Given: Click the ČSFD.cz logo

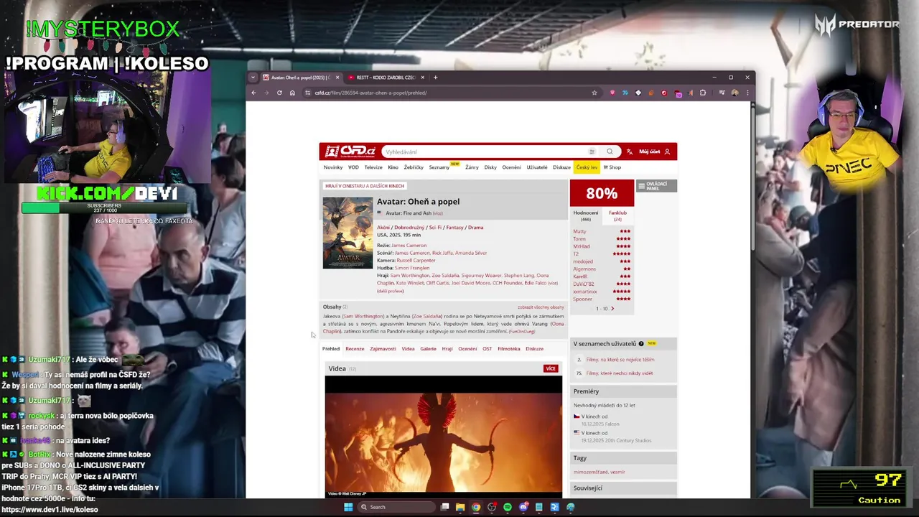Looking at the screenshot, I should pyautogui.click(x=350, y=152).
